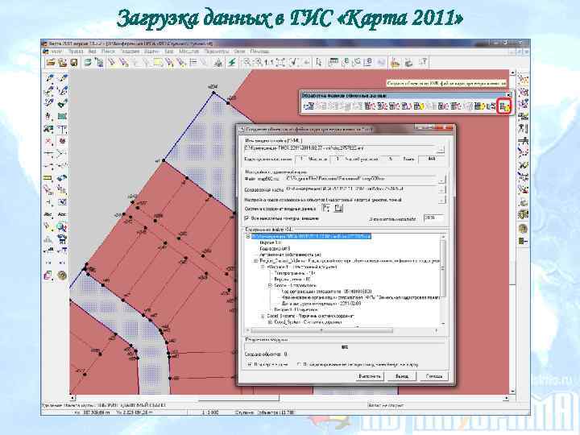Screen dimensions: 580x435
Task: Expand the Coord_System child tree node
Action: (x=270, y=322)
